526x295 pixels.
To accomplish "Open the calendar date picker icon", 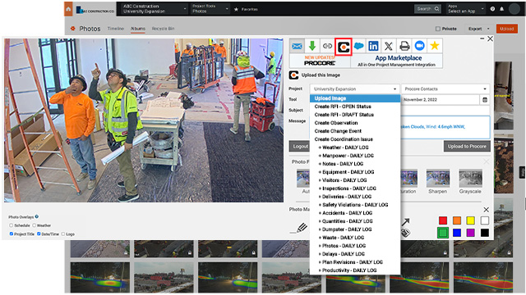I will point(485,100).
